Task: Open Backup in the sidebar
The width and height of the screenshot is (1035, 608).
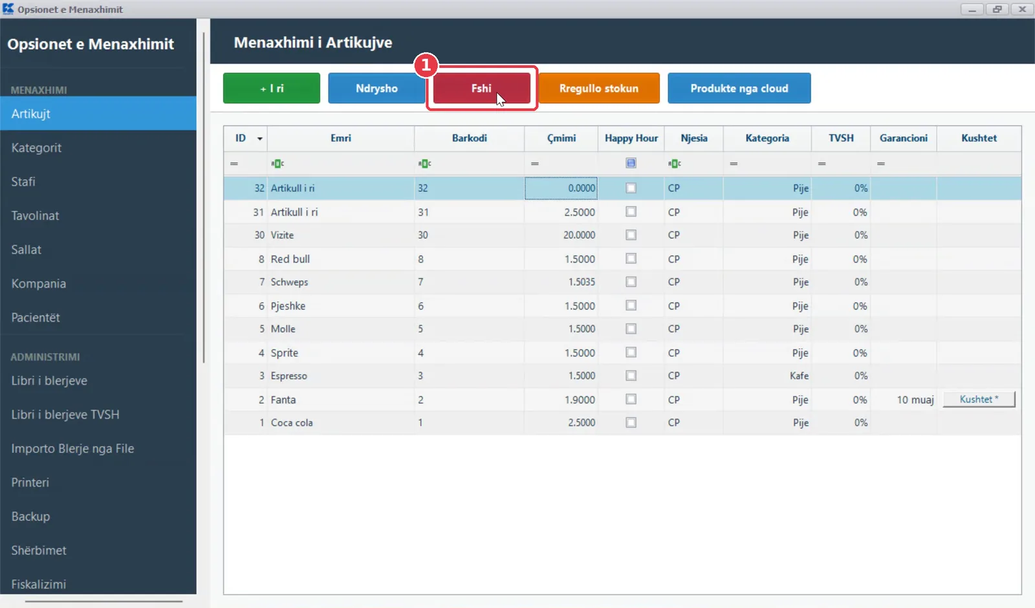Action: (x=98, y=516)
